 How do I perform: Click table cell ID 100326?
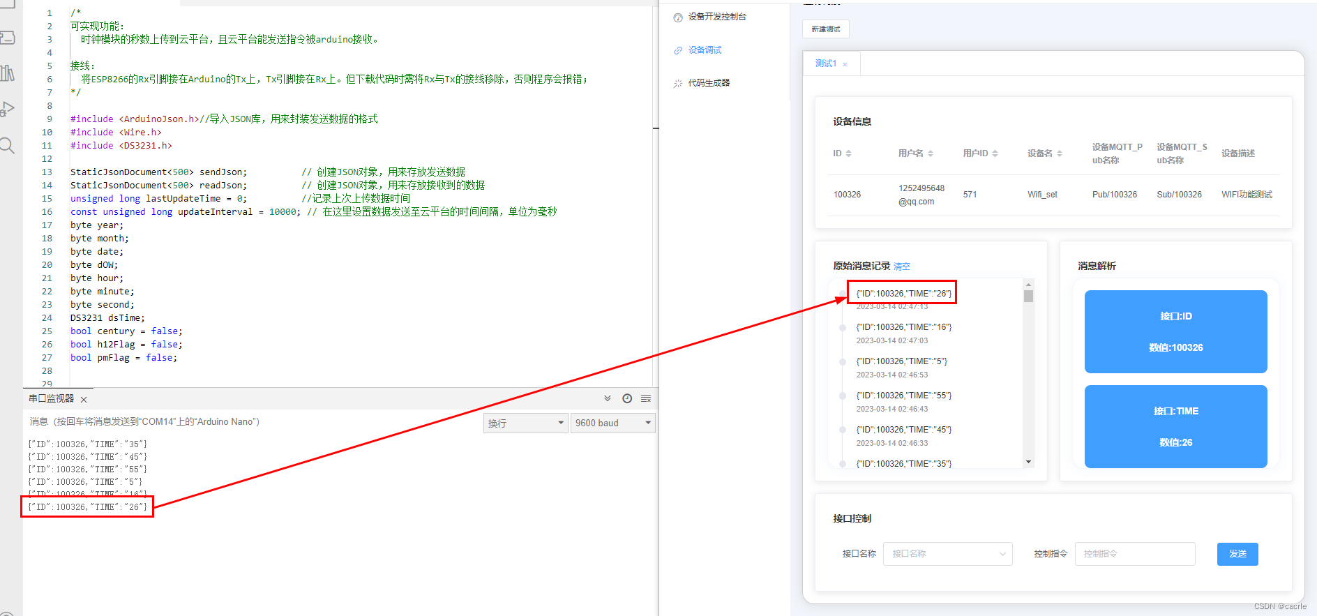(x=847, y=195)
